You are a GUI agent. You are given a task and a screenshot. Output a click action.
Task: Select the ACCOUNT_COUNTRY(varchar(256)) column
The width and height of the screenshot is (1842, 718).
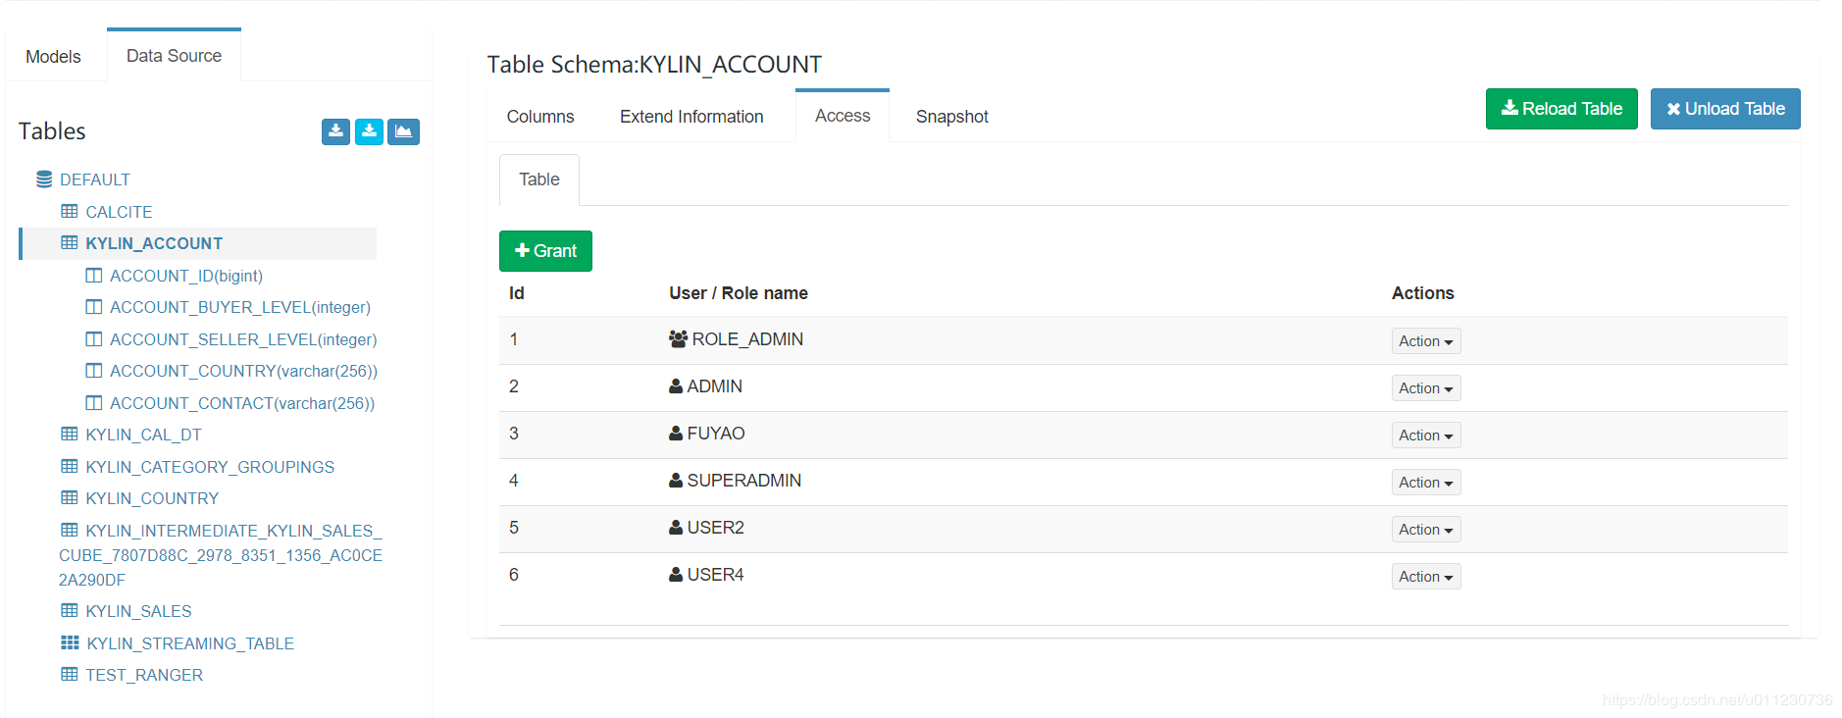click(243, 371)
